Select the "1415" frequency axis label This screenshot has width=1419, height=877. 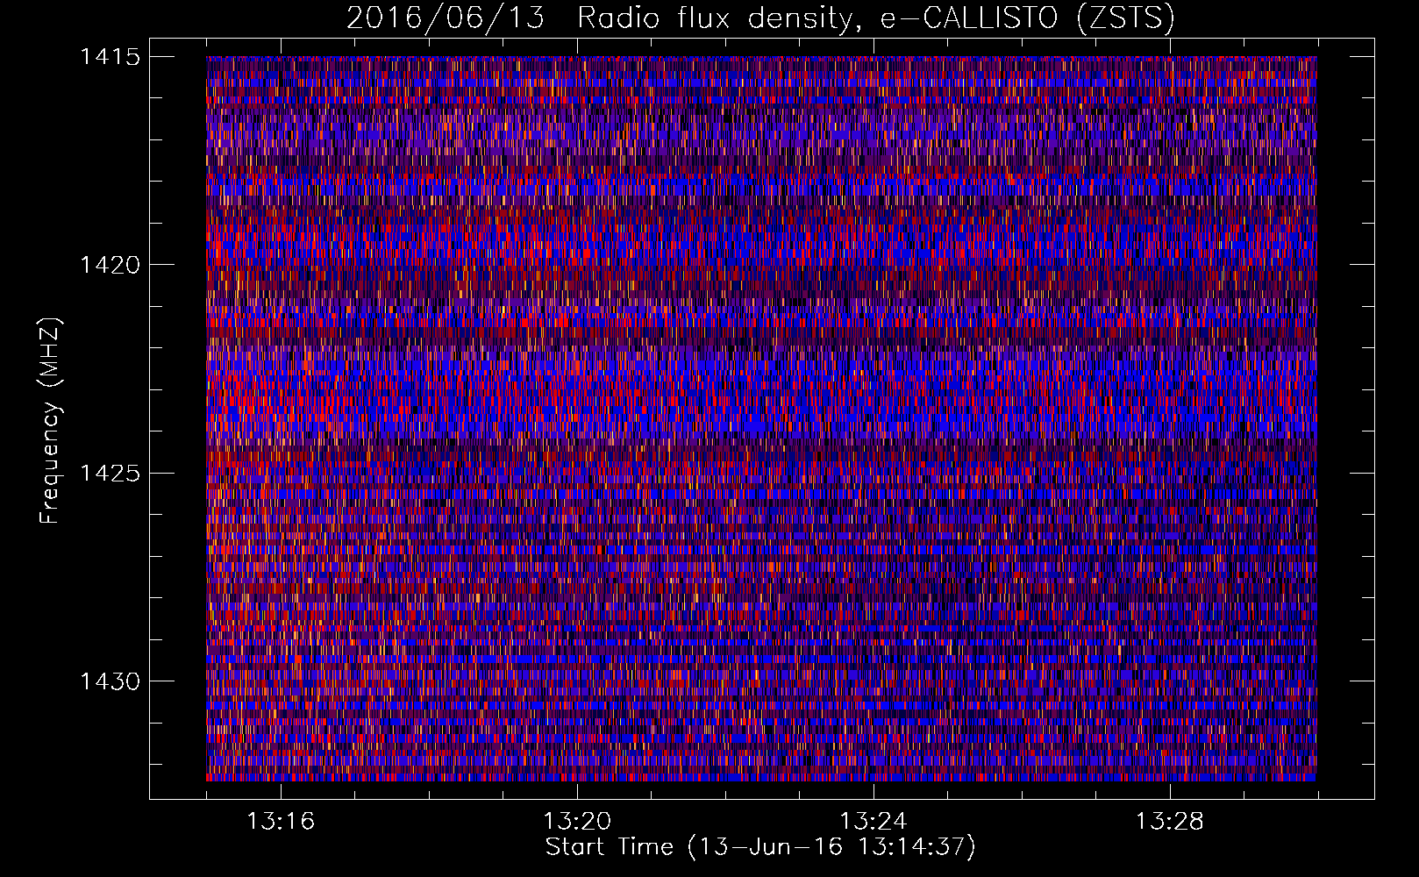tap(111, 56)
